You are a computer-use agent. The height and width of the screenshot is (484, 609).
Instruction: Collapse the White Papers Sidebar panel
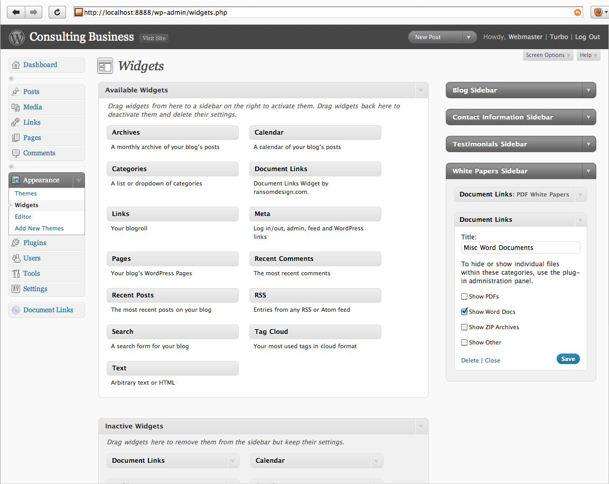589,171
